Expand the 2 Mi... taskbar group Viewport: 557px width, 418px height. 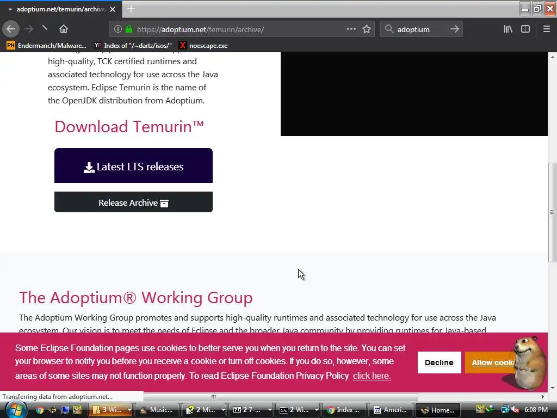(205, 410)
